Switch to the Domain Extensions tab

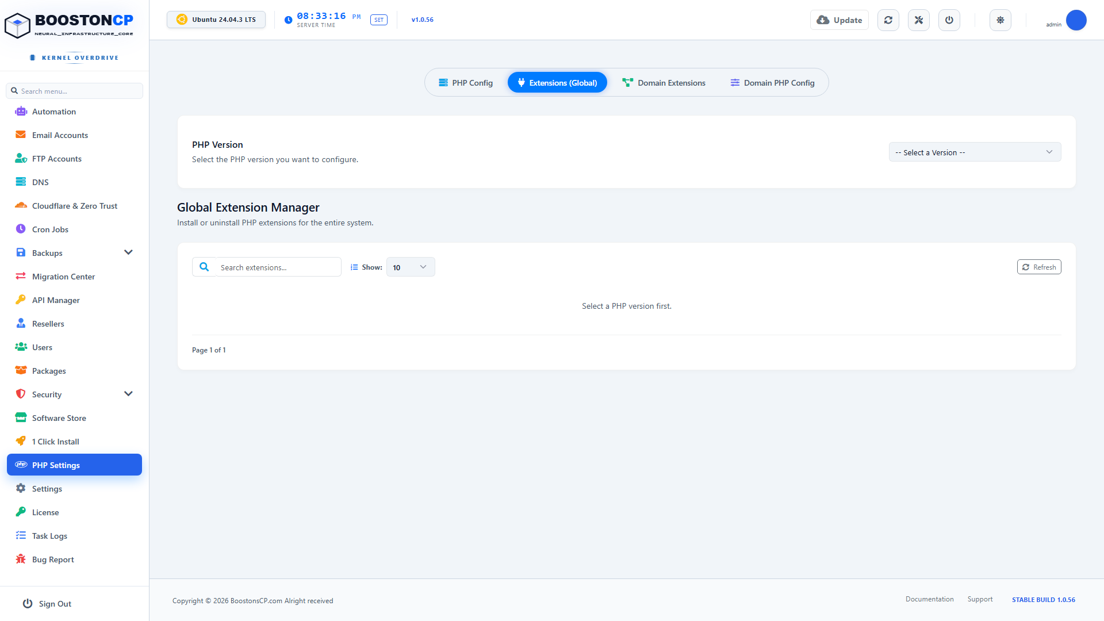(664, 83)
